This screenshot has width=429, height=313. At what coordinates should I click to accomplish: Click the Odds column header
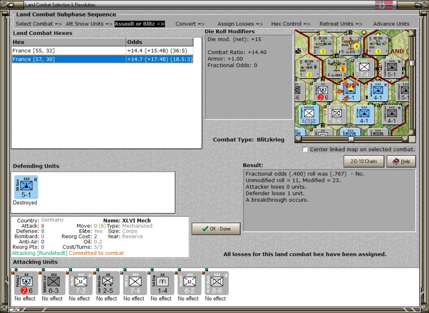[160, 42]
